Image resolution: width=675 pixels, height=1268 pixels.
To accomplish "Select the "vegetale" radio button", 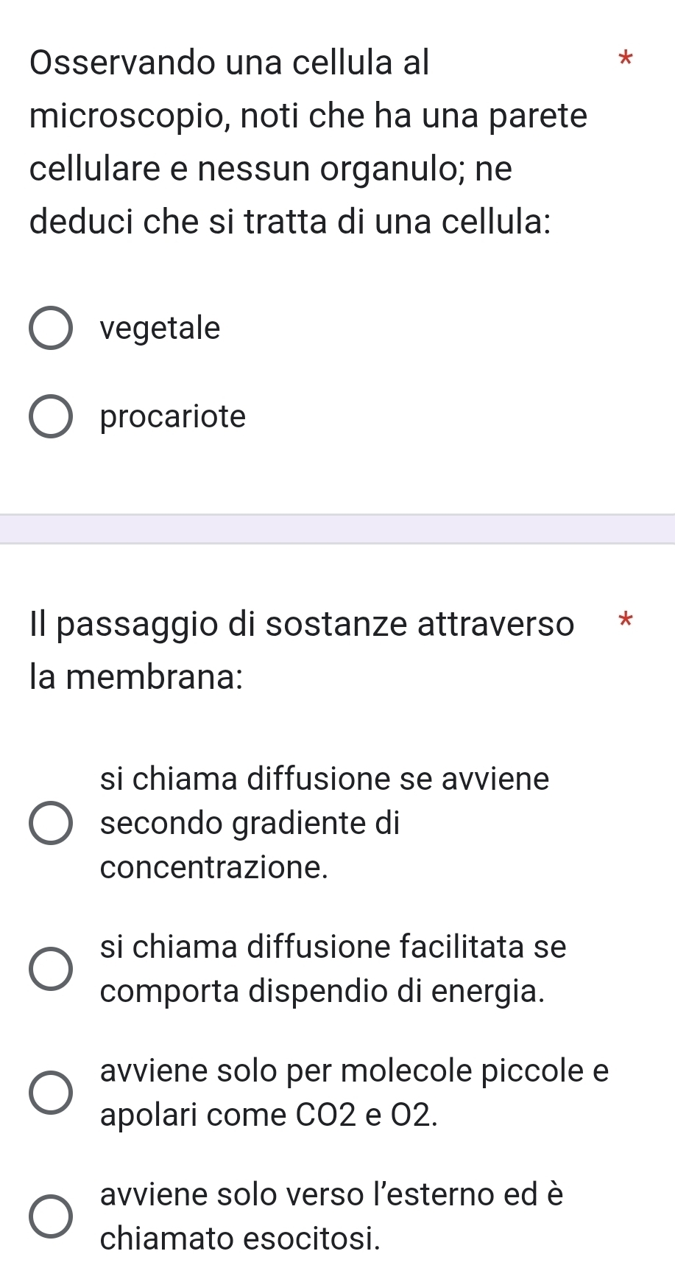I will point(51,328).
